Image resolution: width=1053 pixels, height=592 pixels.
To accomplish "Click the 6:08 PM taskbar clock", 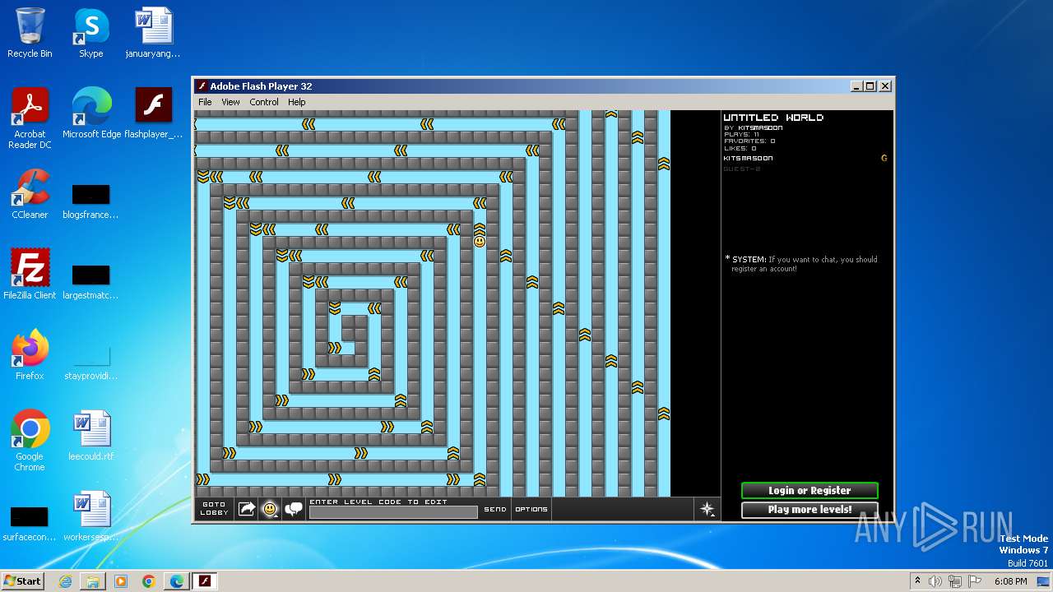I will pos(1010,581).
